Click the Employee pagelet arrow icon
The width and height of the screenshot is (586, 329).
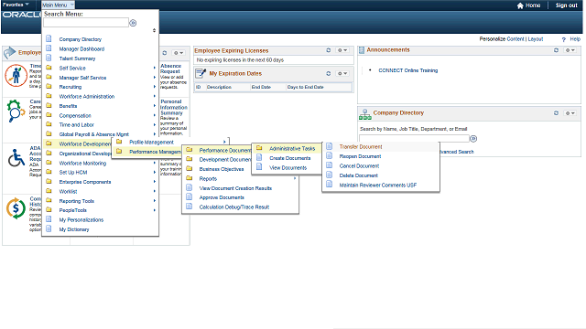pos(10,53)
